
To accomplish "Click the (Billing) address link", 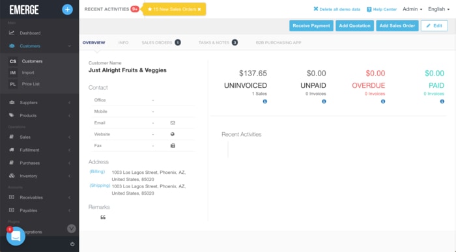I will 97,171.
